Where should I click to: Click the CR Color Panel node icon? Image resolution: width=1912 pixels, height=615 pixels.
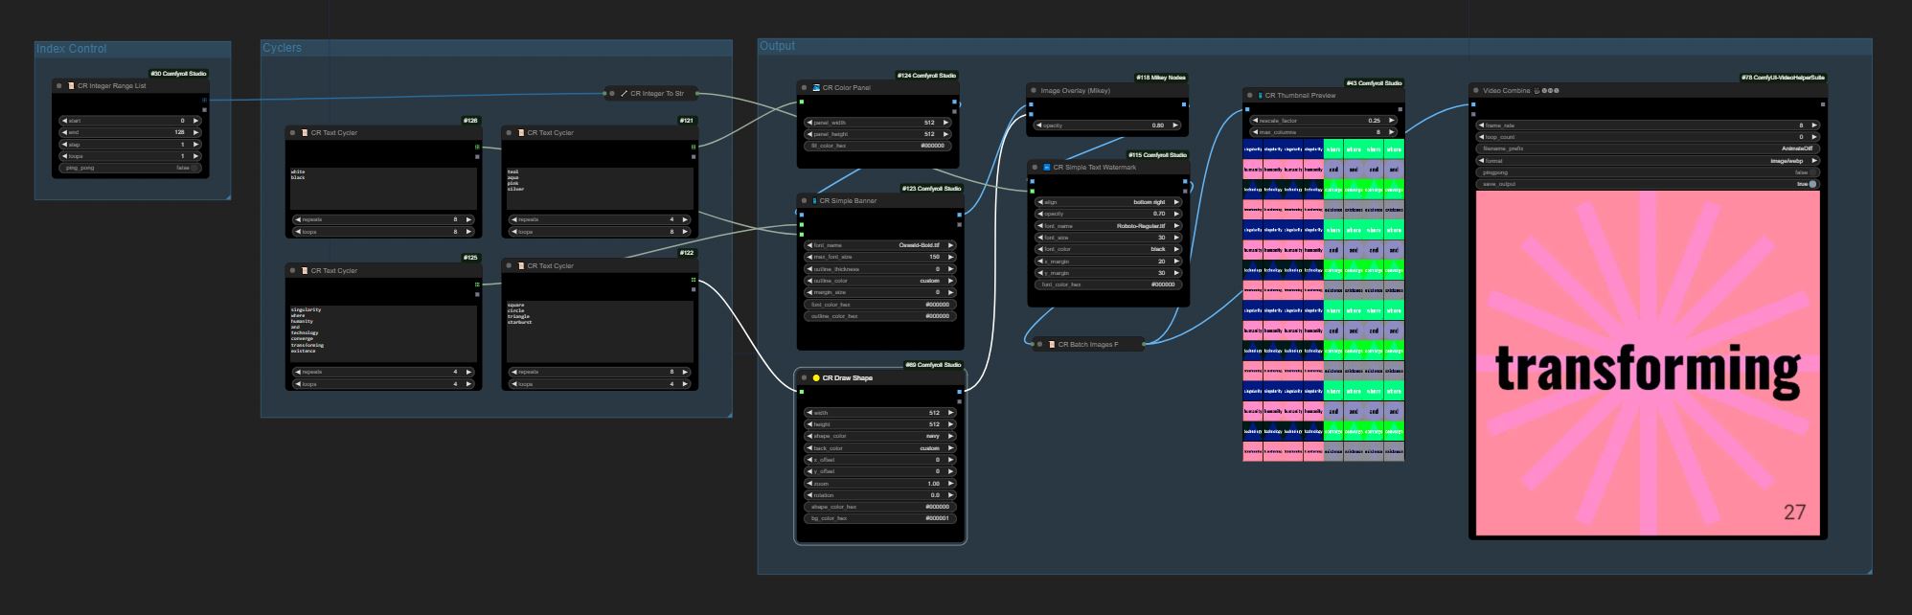point(816,88)
